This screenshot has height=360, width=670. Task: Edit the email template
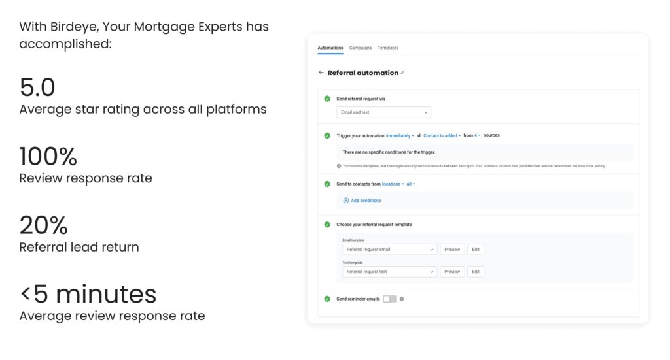click(x=476, y=250)
